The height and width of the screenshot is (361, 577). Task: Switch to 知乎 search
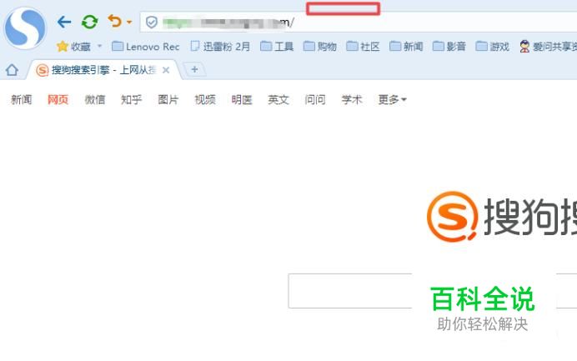(x=132, y=99)
